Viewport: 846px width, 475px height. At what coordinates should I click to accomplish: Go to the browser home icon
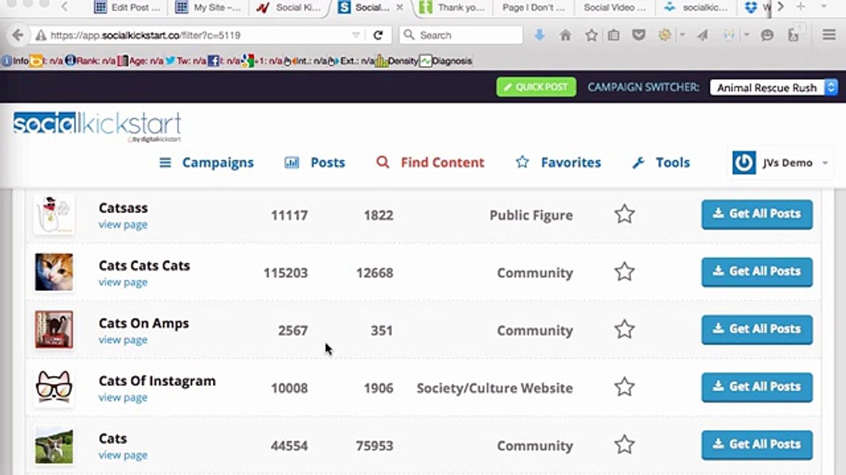point(565,35)
